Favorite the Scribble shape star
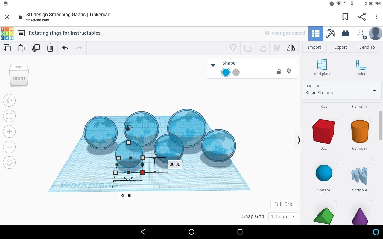Image resolution: width=383 pixels, height=239 pixels. (371, 161)
